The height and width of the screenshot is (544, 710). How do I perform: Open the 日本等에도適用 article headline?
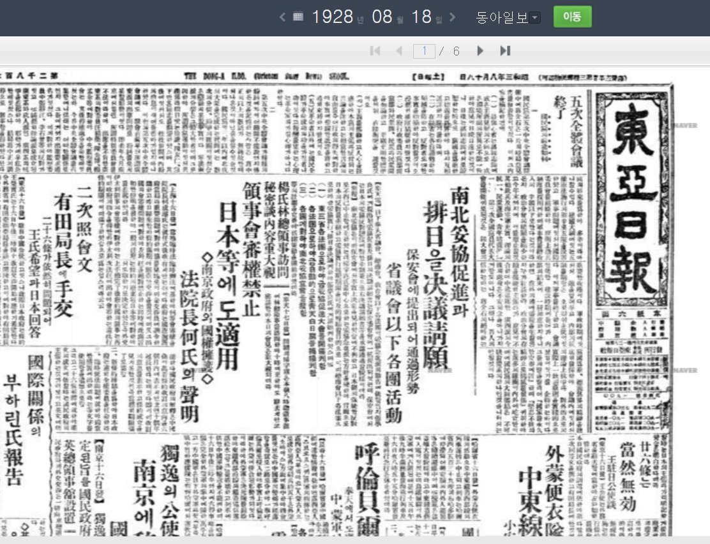[x=228, y=285]
